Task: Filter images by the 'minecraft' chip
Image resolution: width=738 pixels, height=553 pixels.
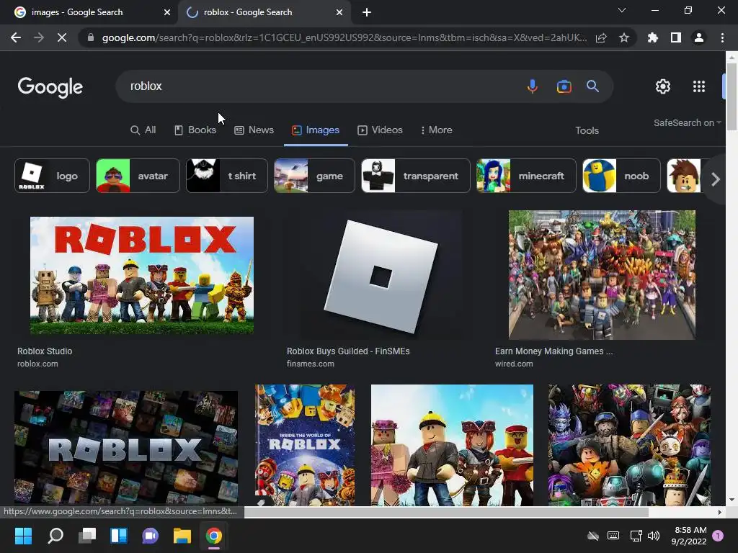Action: (526, 176)
